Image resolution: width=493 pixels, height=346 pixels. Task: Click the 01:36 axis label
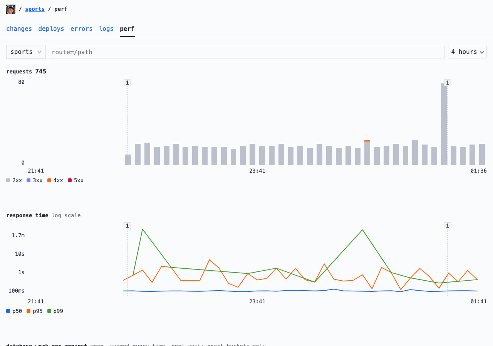tap(479, 171)
